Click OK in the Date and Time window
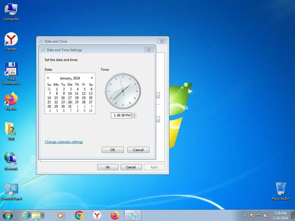 tap(108, 167)
